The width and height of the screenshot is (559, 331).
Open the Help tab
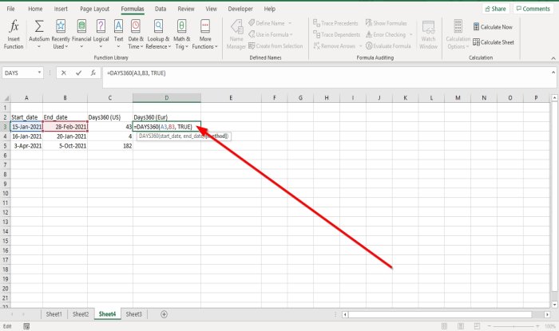point(270,9)
